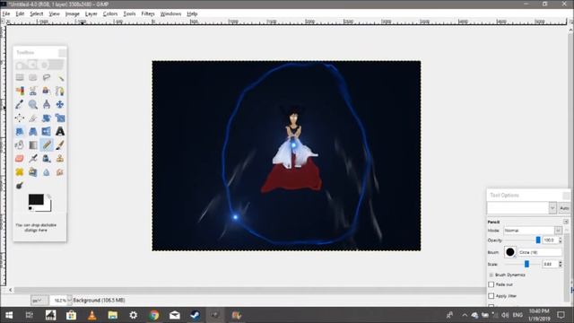Select the Foreground Select tool
This screenshot has width=574, height=323.
47,91
